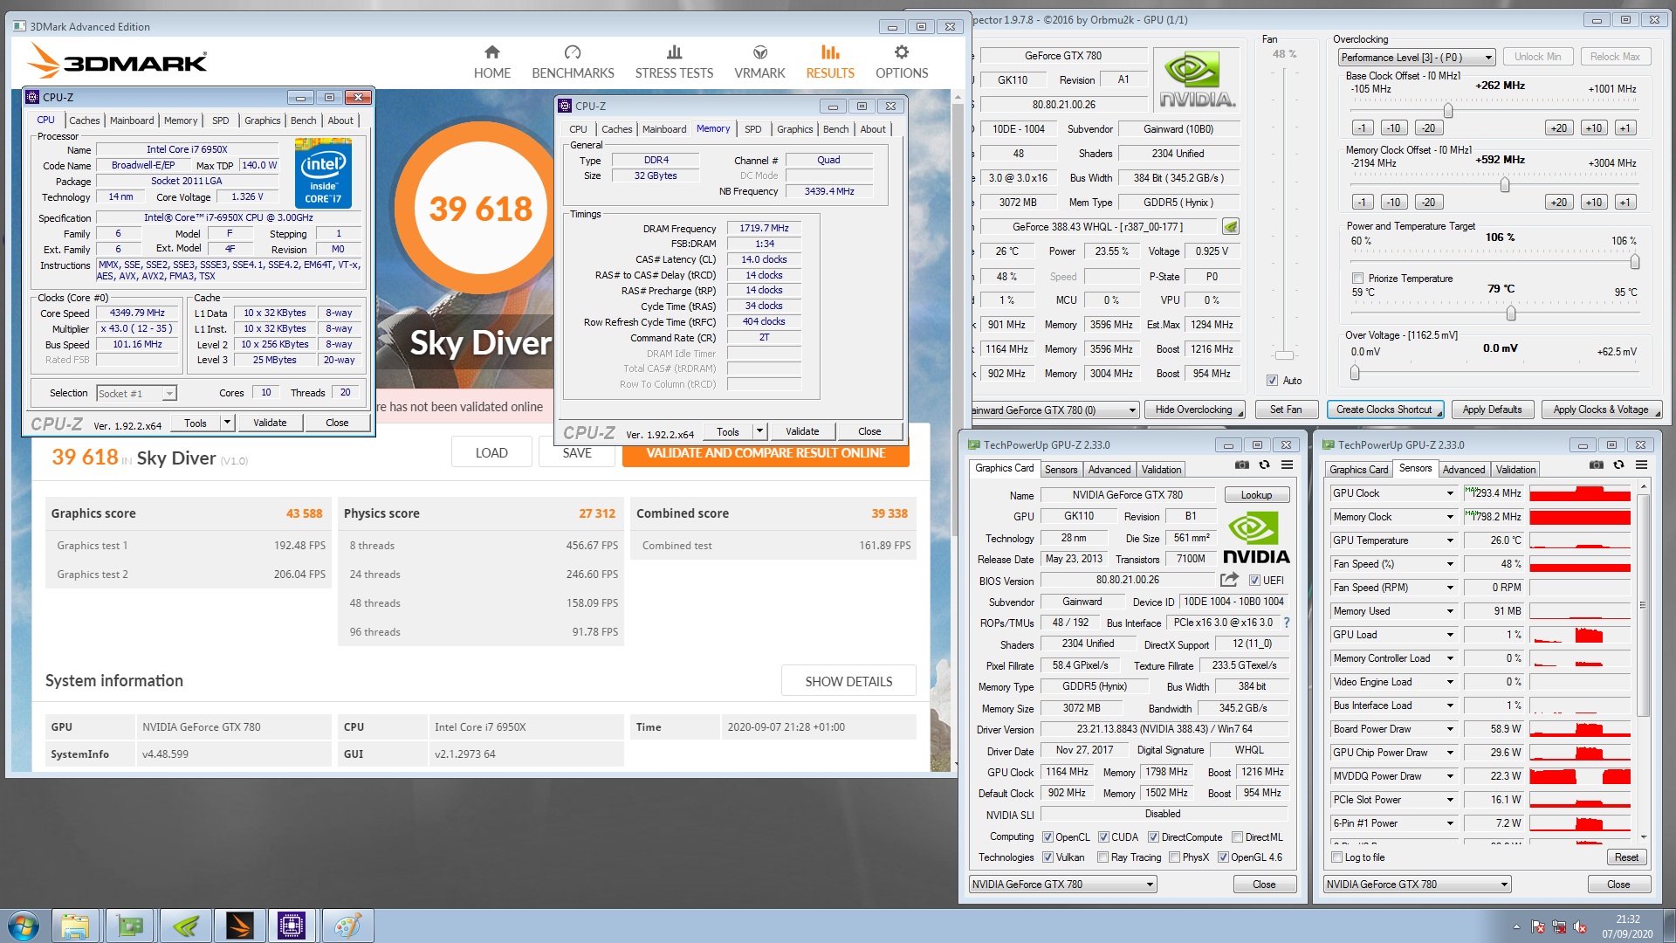This screenshot has width=1676, height=943.
Task: Click the LOAD button in 3DMark
Action: pyautogui.click(x=491, y=453)
